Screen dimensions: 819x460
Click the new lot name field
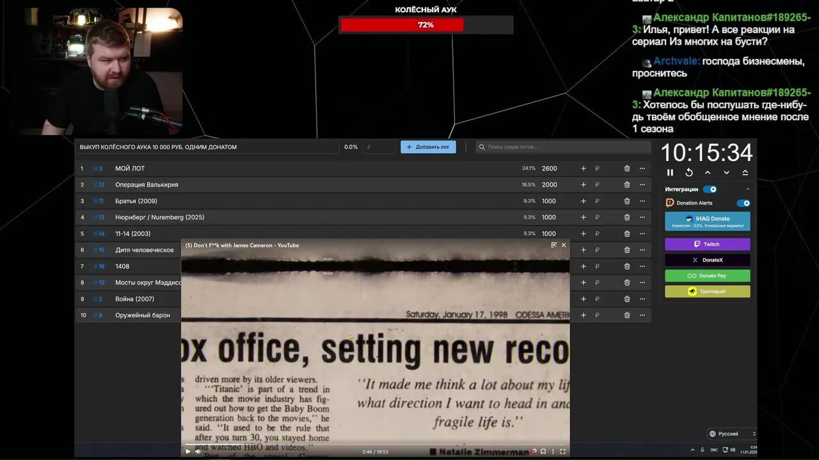tap(207, 147)
